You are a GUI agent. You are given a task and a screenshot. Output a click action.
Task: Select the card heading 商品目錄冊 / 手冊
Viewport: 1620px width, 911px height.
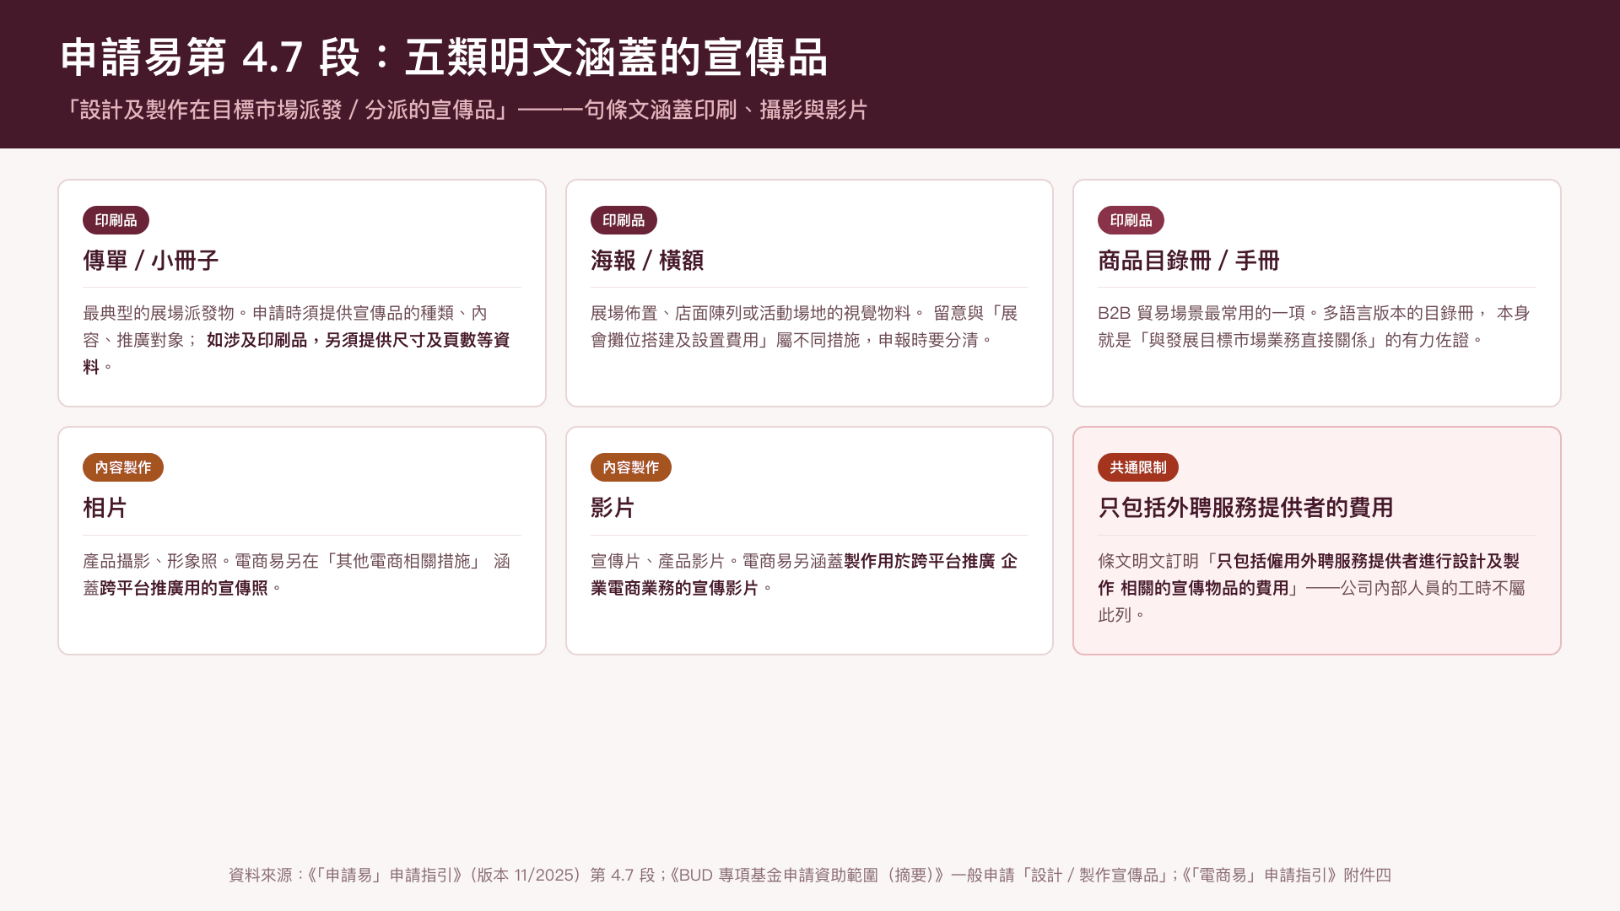pyautogui.click(x=1189, y=261)
